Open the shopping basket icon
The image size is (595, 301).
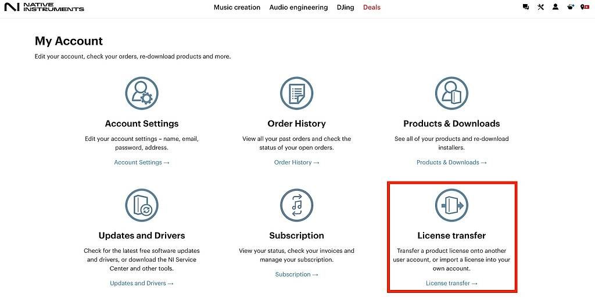571,7
